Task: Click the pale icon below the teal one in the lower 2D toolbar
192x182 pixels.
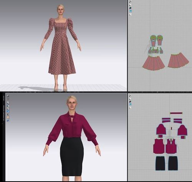Action: [x=130, y=108]
